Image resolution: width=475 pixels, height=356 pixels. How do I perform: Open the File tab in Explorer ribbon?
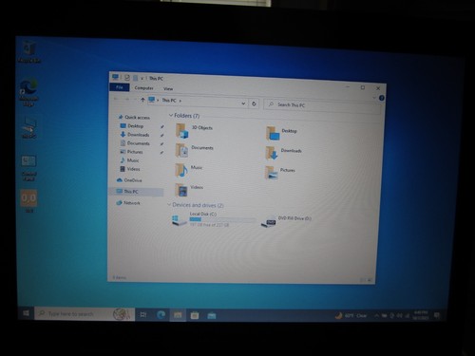[x=120, y=87]
